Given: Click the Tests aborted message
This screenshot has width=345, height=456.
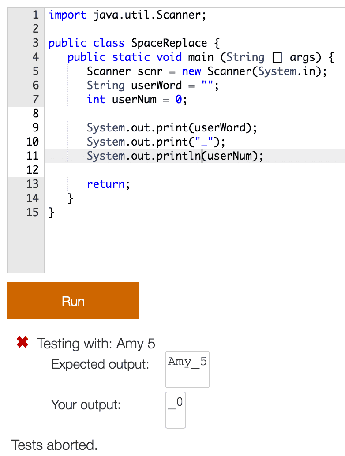Looking at the screenshot, I should pyautogui.click(x=55, y=445).
